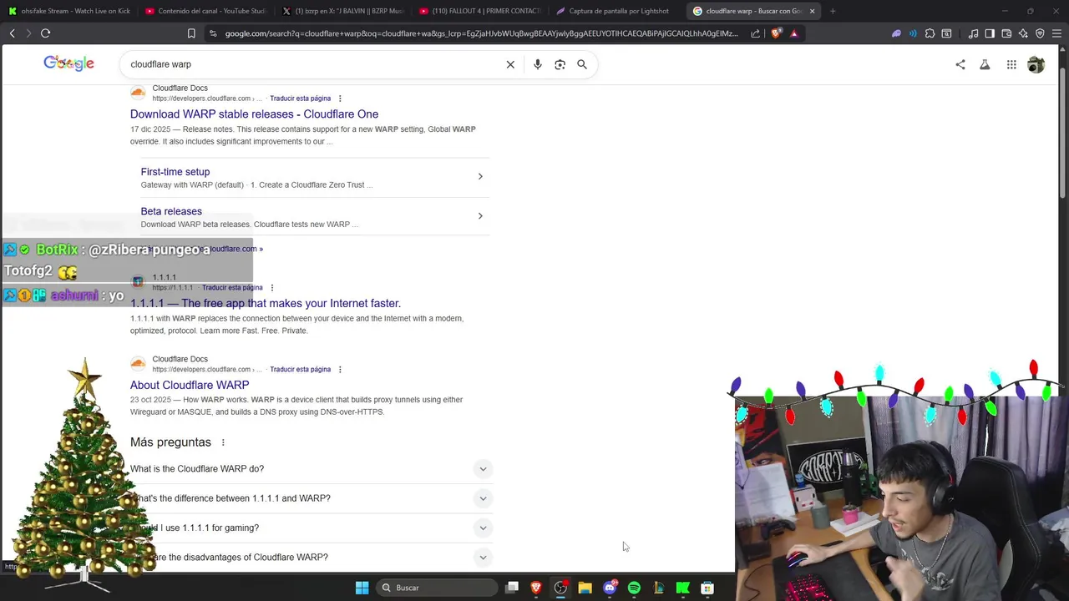The image size is (1069, 601).
Task: Click the purple ghost extension icon
Action: click(x=896, y=33)
